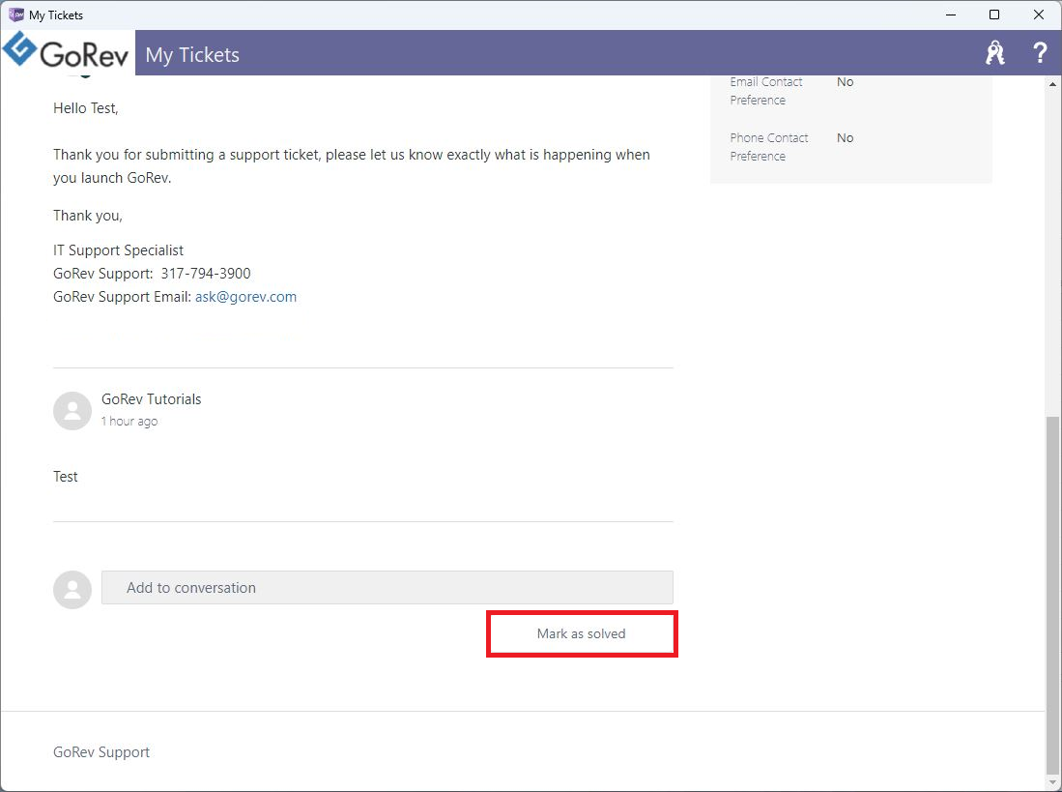Click the GoRev Tutorials avatar icon
This screenshot has width=1062, height=792.
tap(72, 411)
